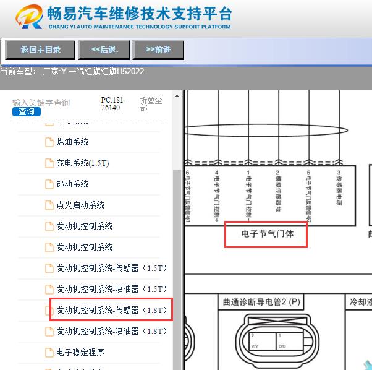Click the page icon next to 点火启动系统

(x=49, y=205)
